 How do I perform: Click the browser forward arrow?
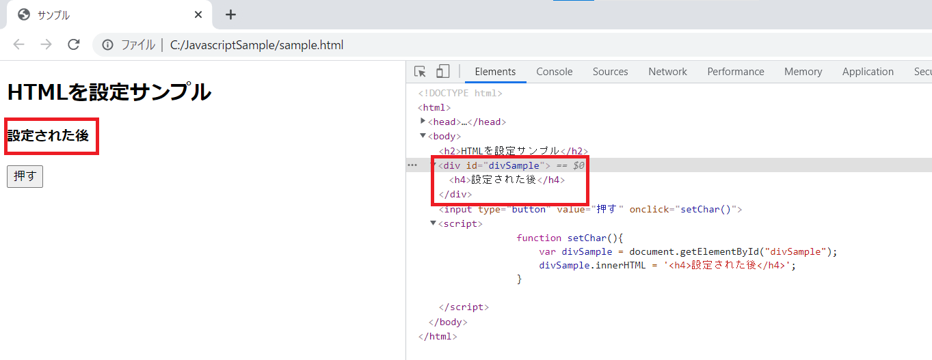pyautogui.click(x=46, y=45)
